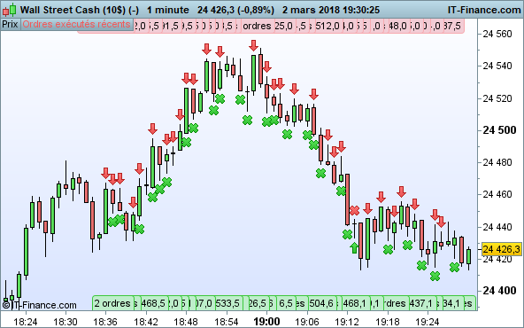
Task: Select the Prix panel label
Action: (10, 25)
